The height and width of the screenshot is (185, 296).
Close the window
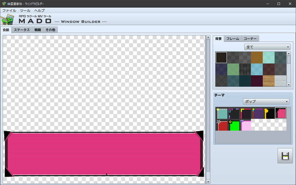pos(290,4)
